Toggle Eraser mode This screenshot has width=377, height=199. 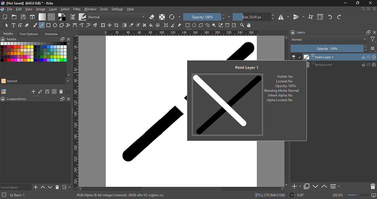152,17
